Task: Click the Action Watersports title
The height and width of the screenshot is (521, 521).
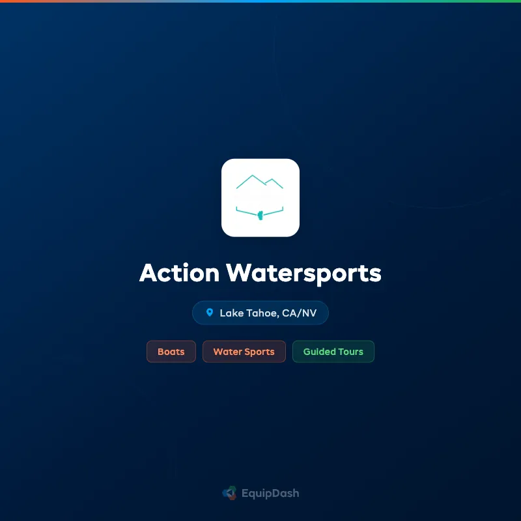Action: pyautogui.click(x=260, y=274)
